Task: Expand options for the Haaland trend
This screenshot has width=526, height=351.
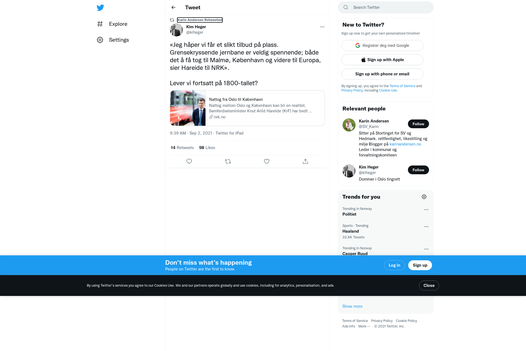Action: (x=426, y=227)
